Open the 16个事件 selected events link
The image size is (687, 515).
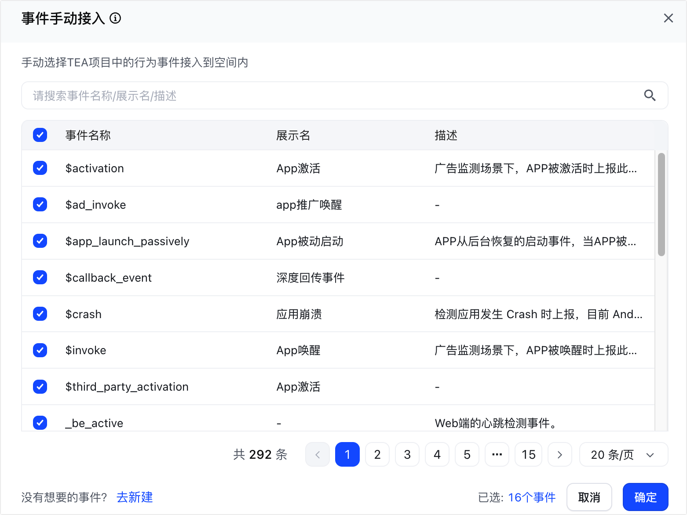click(x=532, y=497)
